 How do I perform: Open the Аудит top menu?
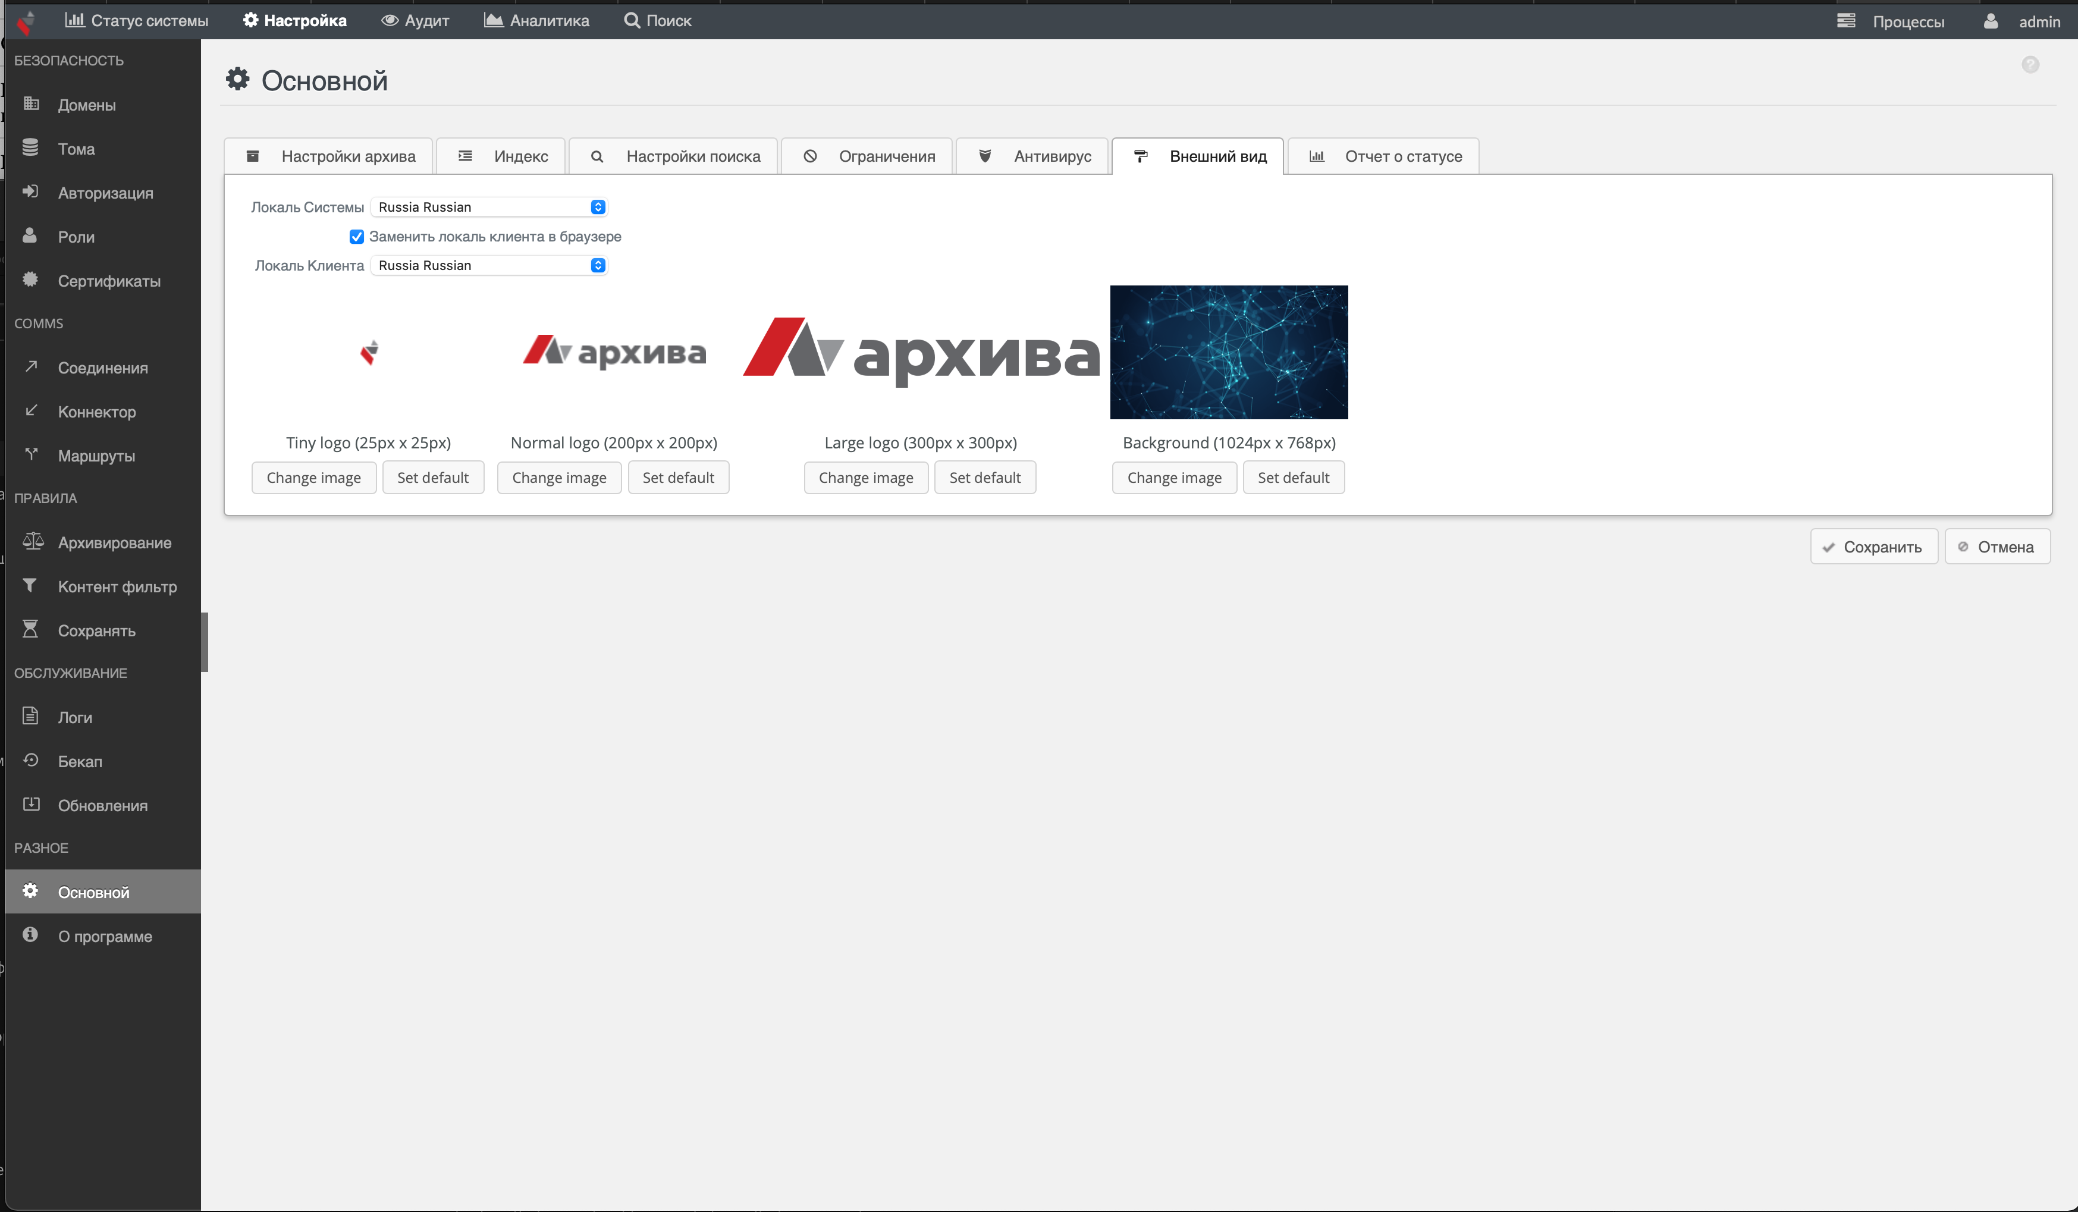coord(416,21)
